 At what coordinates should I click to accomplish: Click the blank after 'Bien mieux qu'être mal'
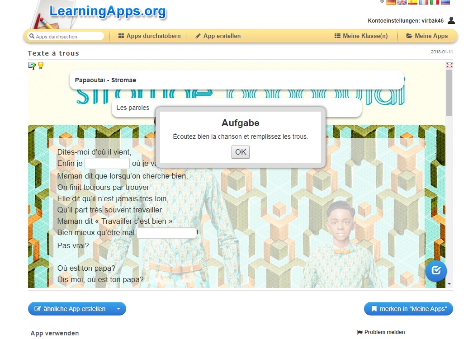point(166,233)
